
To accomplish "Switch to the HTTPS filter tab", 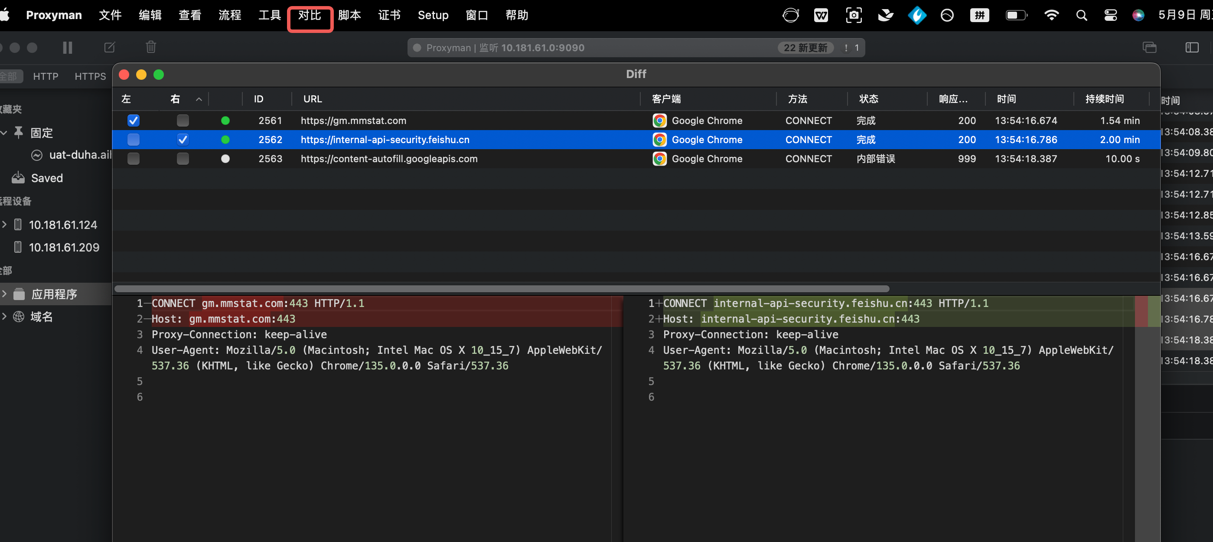I will pyautogui.click(x=90, y=76).
